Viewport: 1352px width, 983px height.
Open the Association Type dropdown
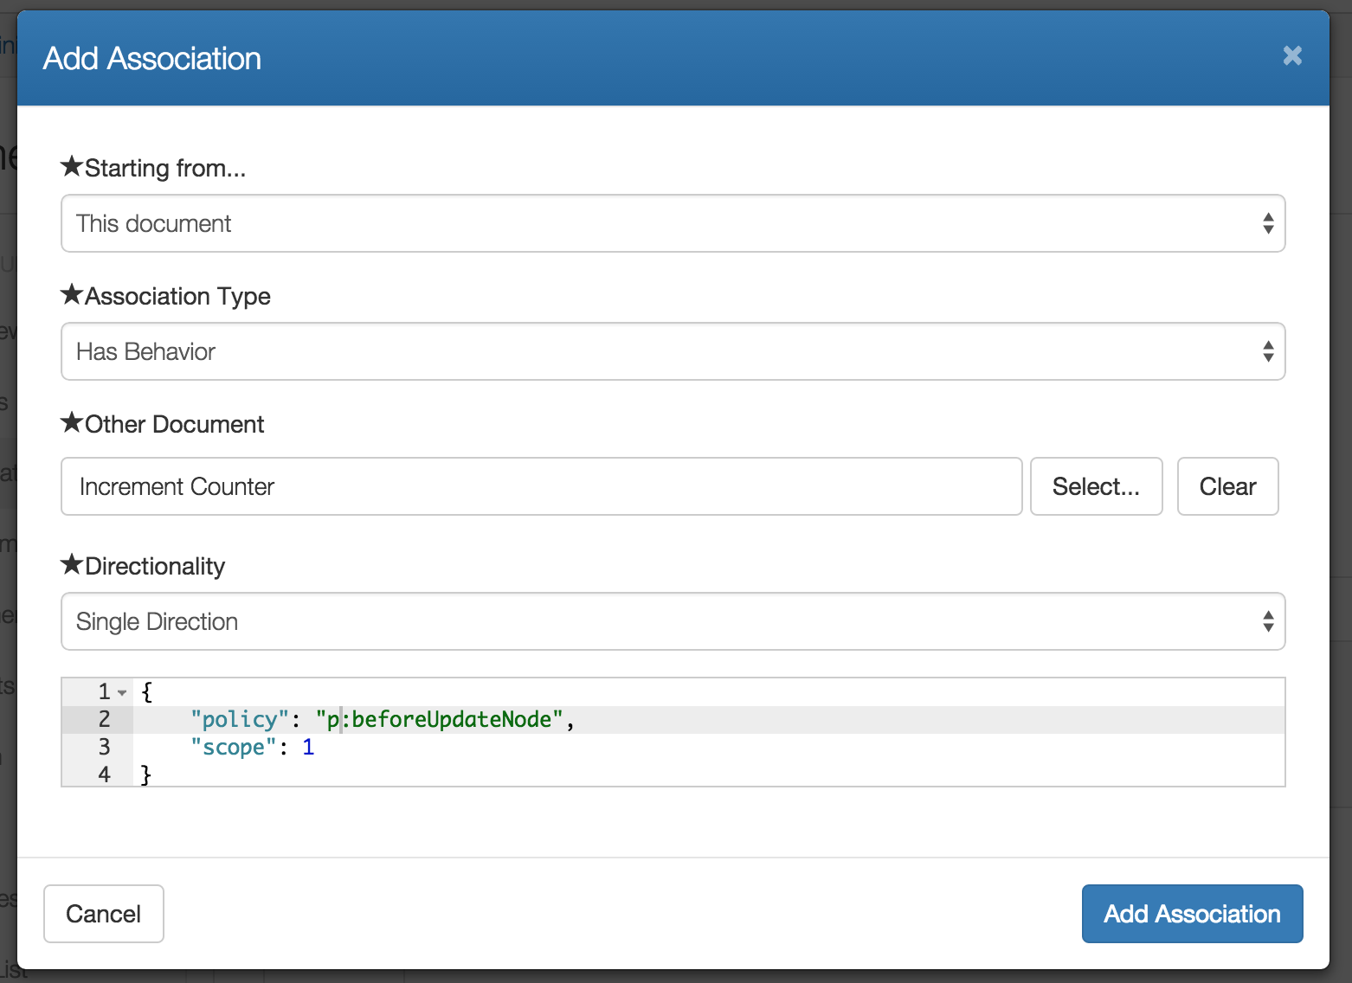pos(673,351)
